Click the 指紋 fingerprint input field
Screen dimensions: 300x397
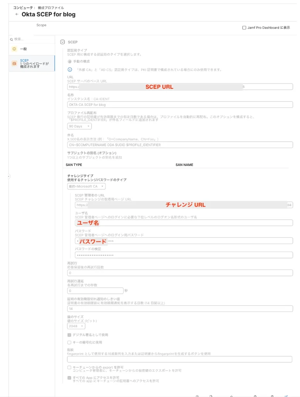(x=180, y=359)
